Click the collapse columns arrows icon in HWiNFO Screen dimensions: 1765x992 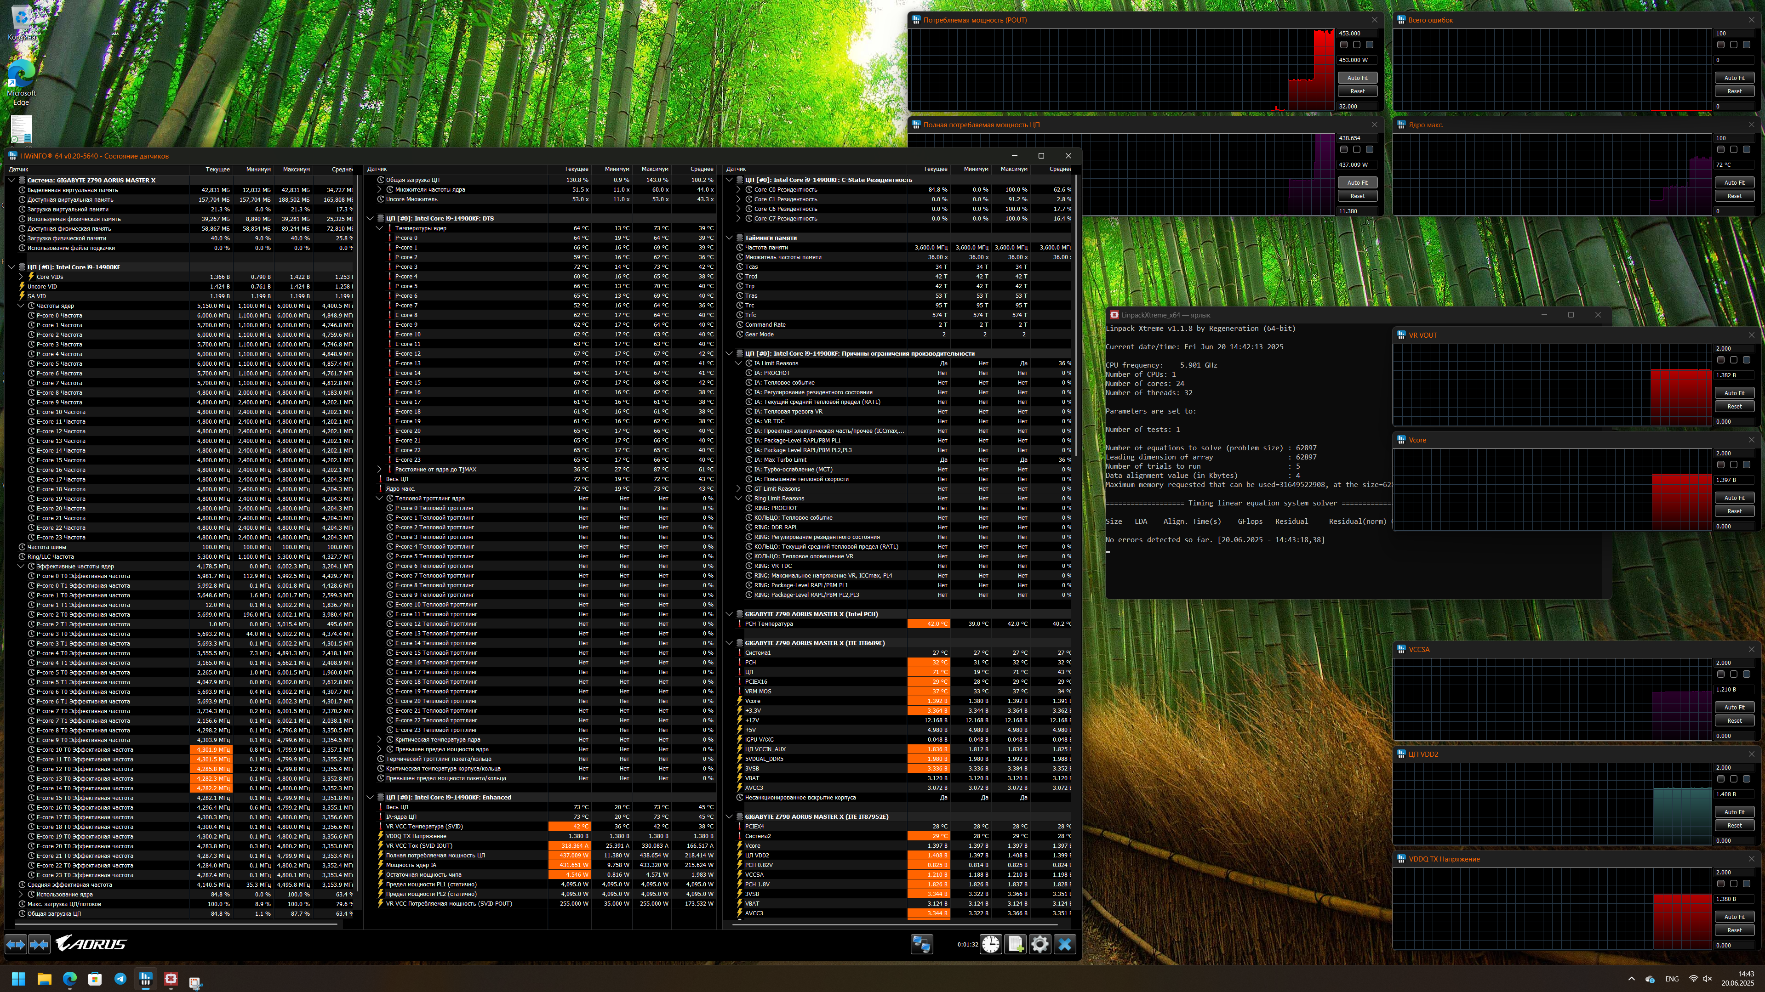click(39, 944)
